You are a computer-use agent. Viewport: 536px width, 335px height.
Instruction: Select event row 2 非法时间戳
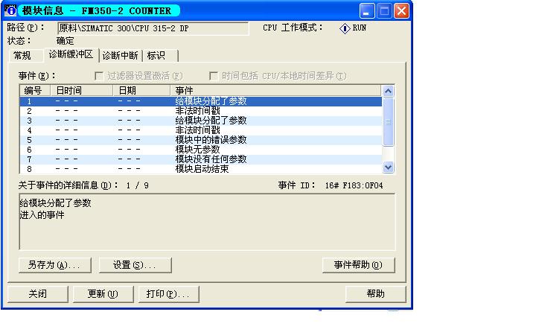click(201, 111)
